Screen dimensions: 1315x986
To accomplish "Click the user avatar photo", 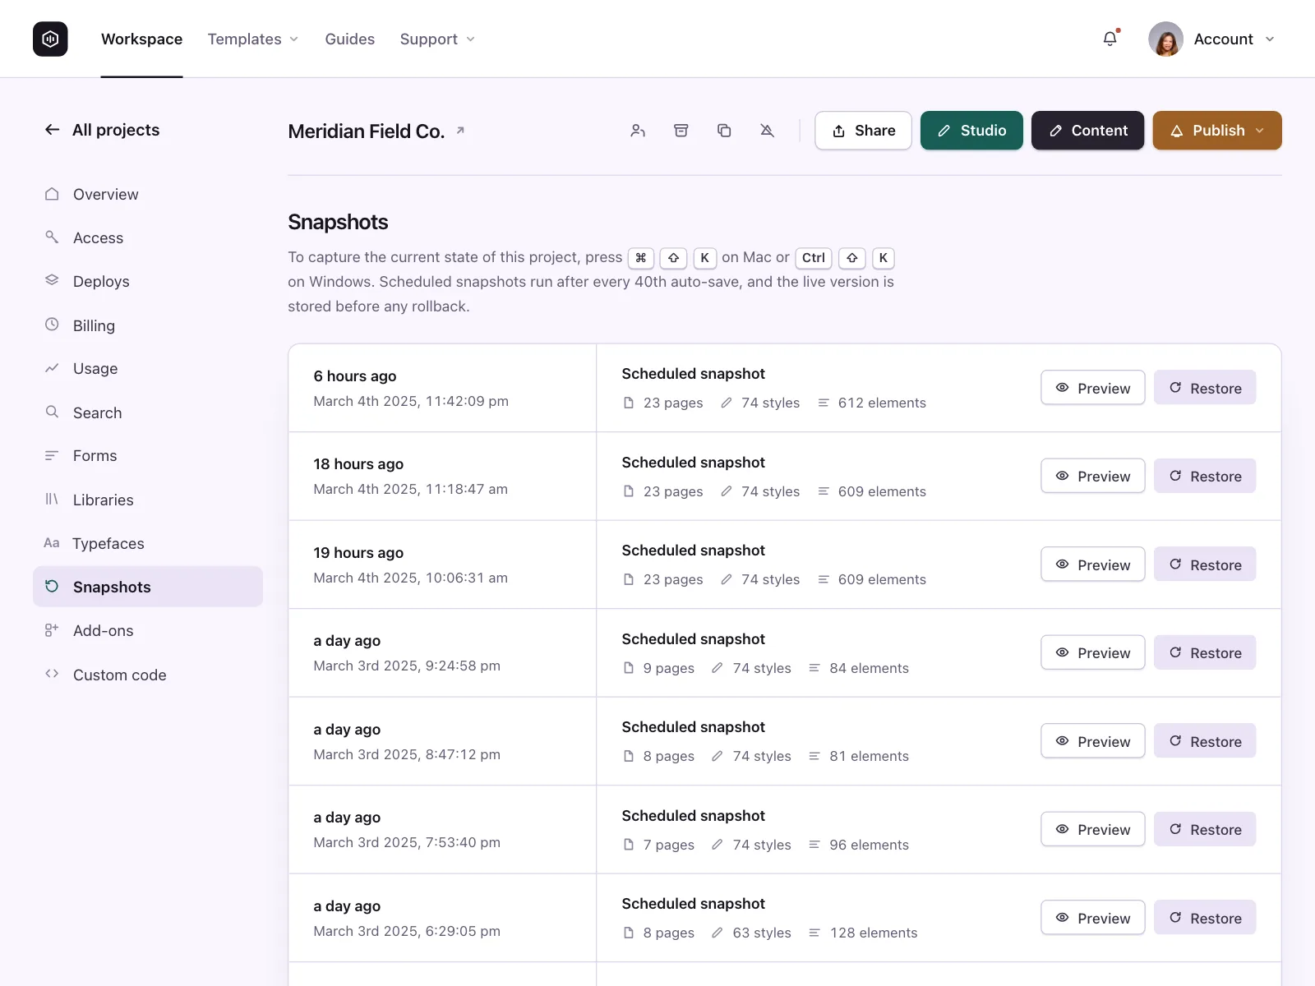I will (1165, 39).
